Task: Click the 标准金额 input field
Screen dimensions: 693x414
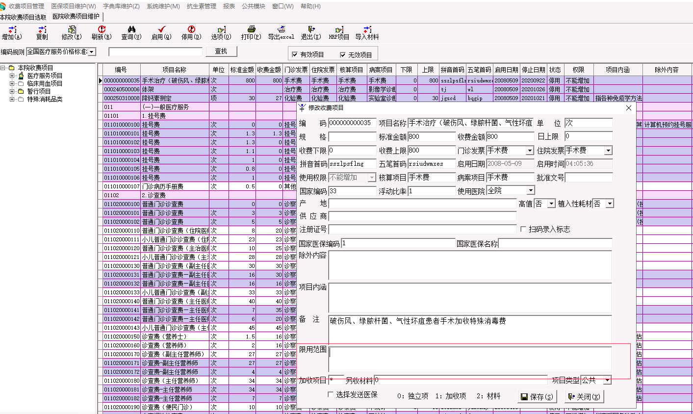Action: (x=432, y=137)
